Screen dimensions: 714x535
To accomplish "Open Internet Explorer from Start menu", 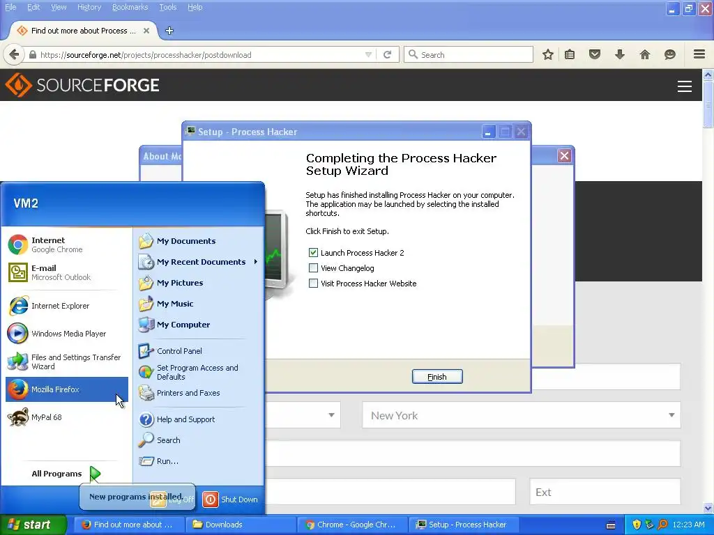I will pyautogui.click(x=67, y=306).
